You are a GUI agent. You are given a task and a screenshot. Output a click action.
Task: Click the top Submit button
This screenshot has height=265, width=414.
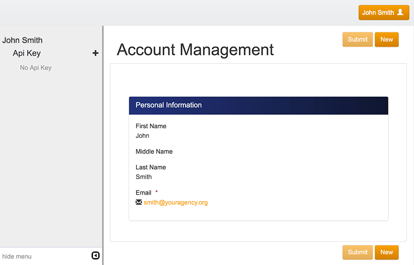pyautogui.click(x=358, y=39)
